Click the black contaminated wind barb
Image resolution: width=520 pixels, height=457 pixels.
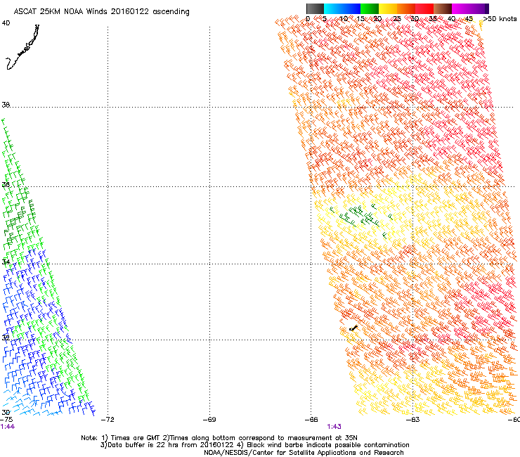tap(353, 328)
